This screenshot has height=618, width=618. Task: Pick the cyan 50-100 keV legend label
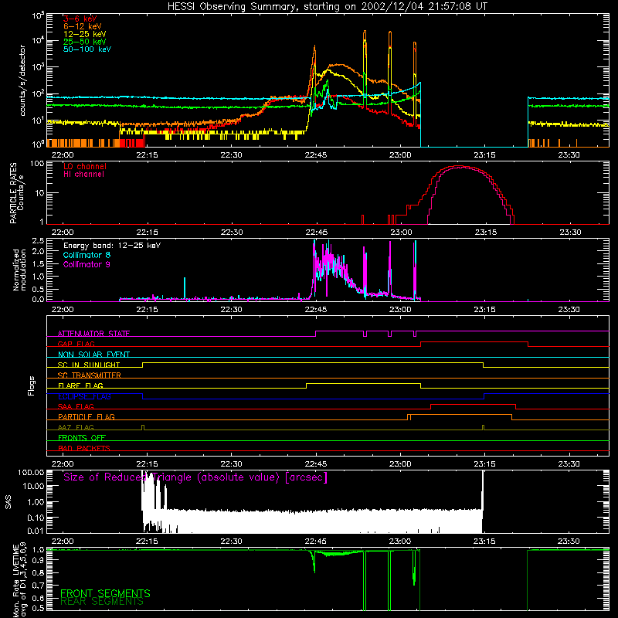tap(87, 49)
